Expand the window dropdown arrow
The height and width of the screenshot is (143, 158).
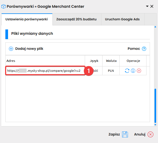(147, 6)
